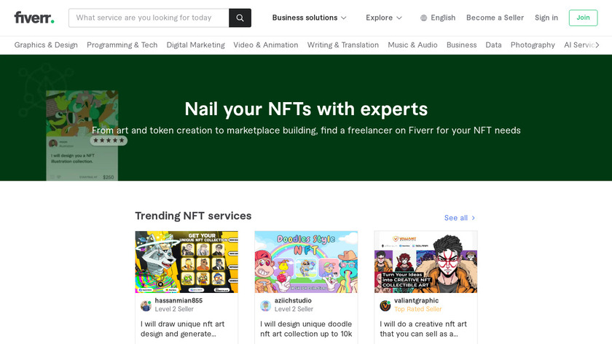
Task: Open the Explore dropdown
Action: point(384,17)
